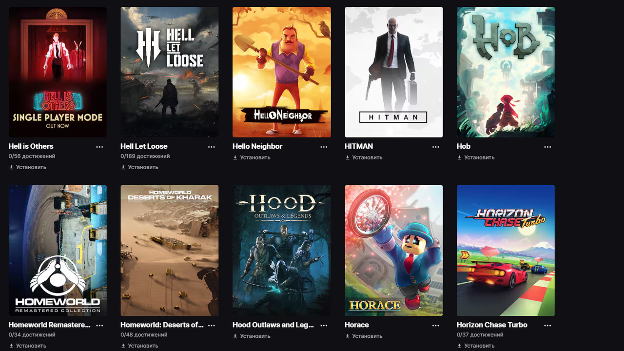Image resolution: width=624 pixels, height=351 pixels.
Task: Click the Homeworld: Deserts of Kharak title
Action: coord(162,325)
